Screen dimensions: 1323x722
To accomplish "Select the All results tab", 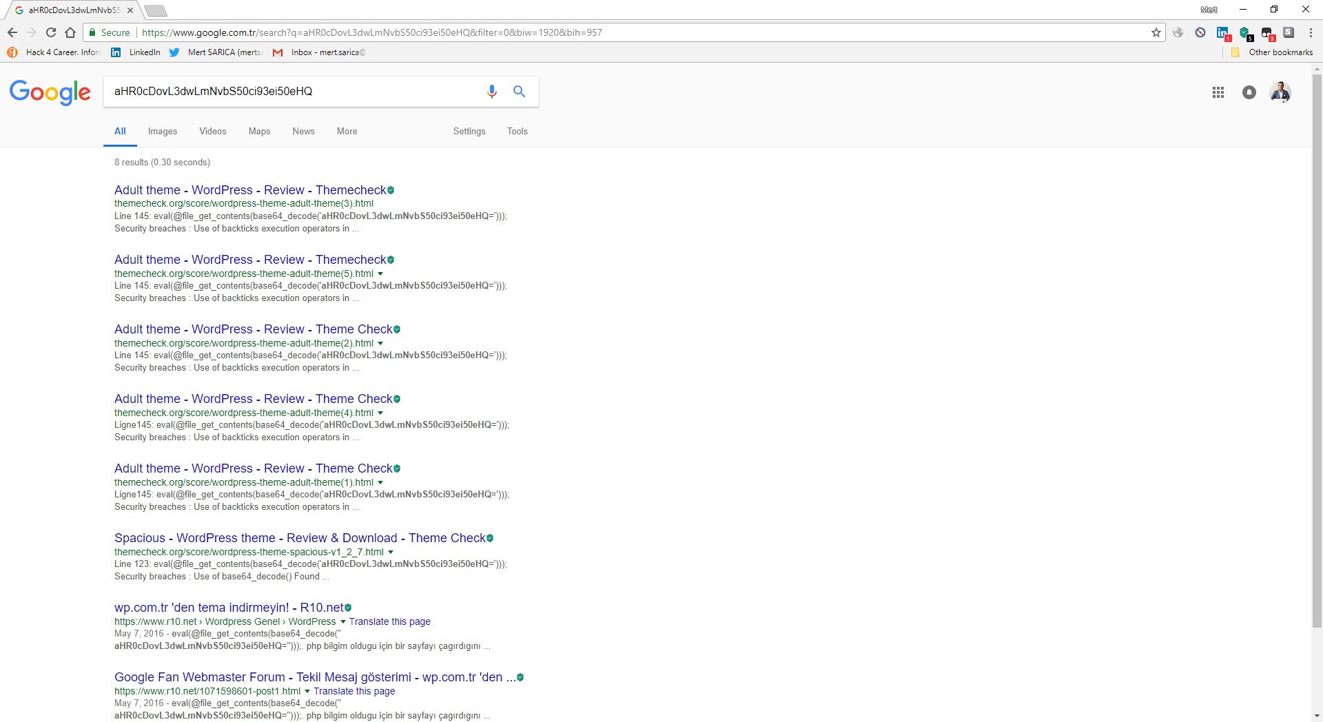I will coord(120,132).
